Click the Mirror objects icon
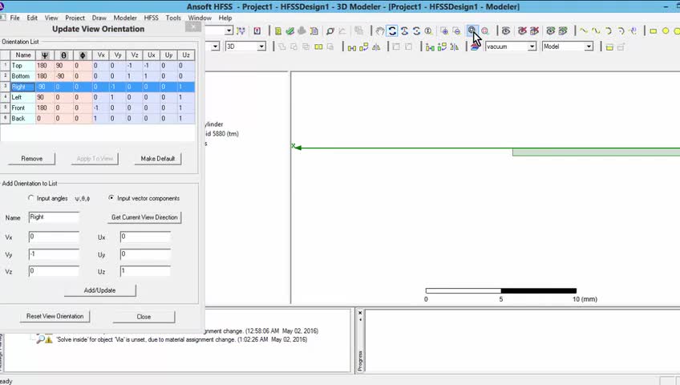The height and width of the screenshot is (385, 680). point(376,47)
